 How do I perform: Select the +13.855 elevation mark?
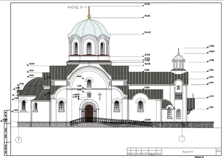click(x=211, y=46)
